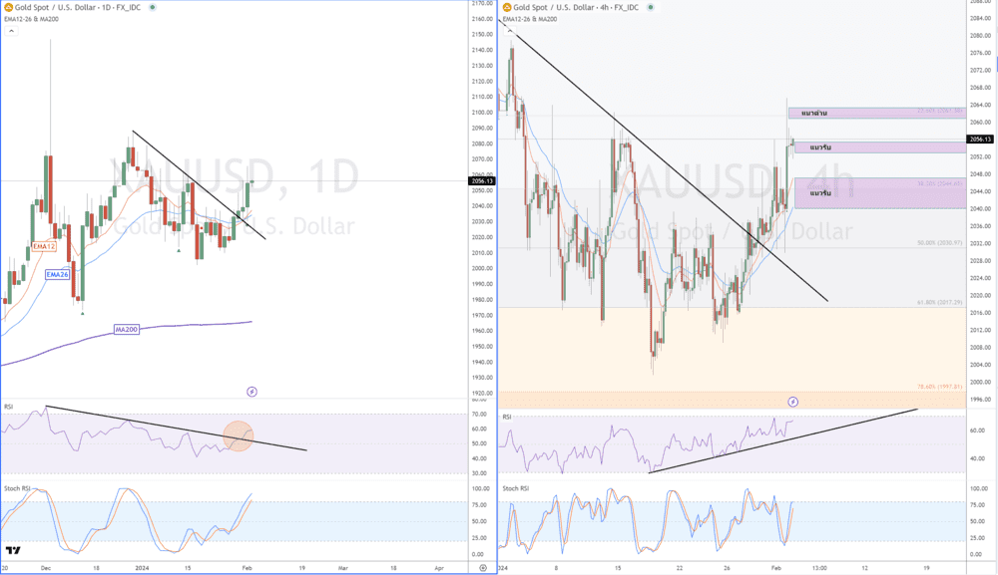Screen dimensions: 998x575
Task: Click the EMA26 label tag on the 1D chart
Action: (56, 274)
